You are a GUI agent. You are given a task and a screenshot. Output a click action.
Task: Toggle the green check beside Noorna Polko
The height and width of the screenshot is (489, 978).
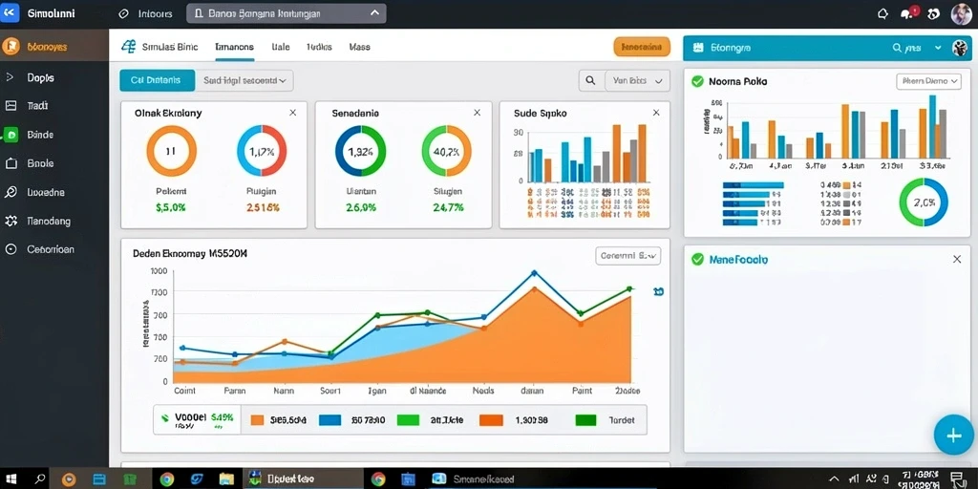tap(697, 81)
